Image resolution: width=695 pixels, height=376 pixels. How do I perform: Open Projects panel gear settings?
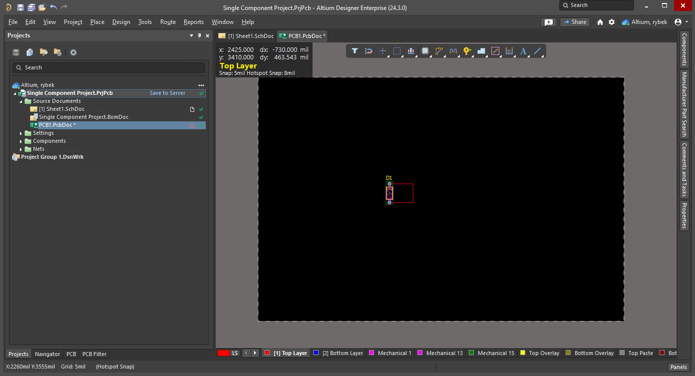pos(73,52)
